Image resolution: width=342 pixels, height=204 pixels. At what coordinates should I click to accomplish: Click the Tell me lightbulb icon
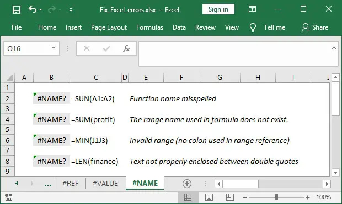253,27
